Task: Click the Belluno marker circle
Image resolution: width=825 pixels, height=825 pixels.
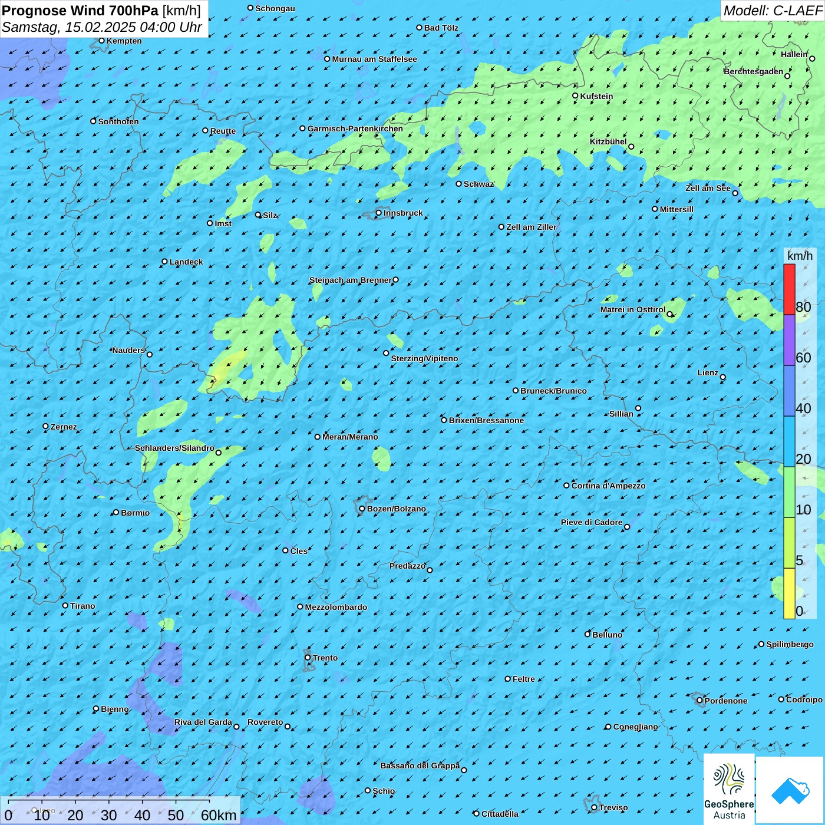Action: tap(588, 634)
